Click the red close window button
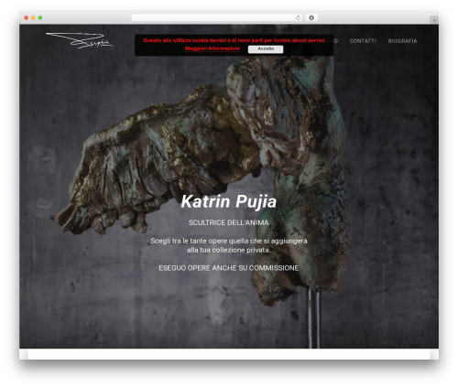Screen dimensions: 458x387 pos(27,17)
